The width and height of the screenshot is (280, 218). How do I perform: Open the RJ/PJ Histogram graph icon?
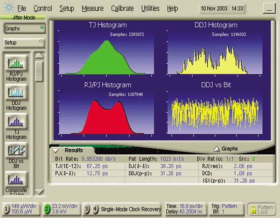point(16,63)
